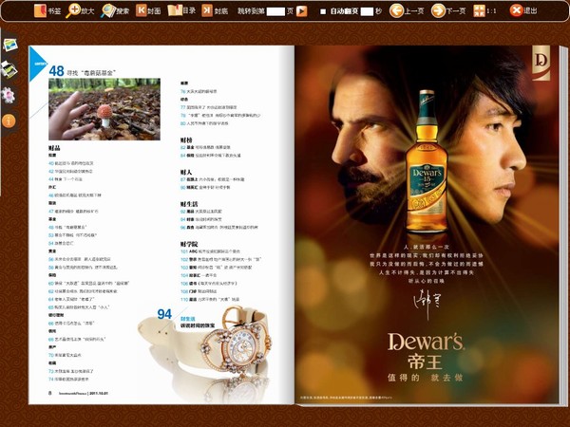Click the pink flower gear sidebar icon
This screenshot has height=427, width=570.
[x=8, y=95]
